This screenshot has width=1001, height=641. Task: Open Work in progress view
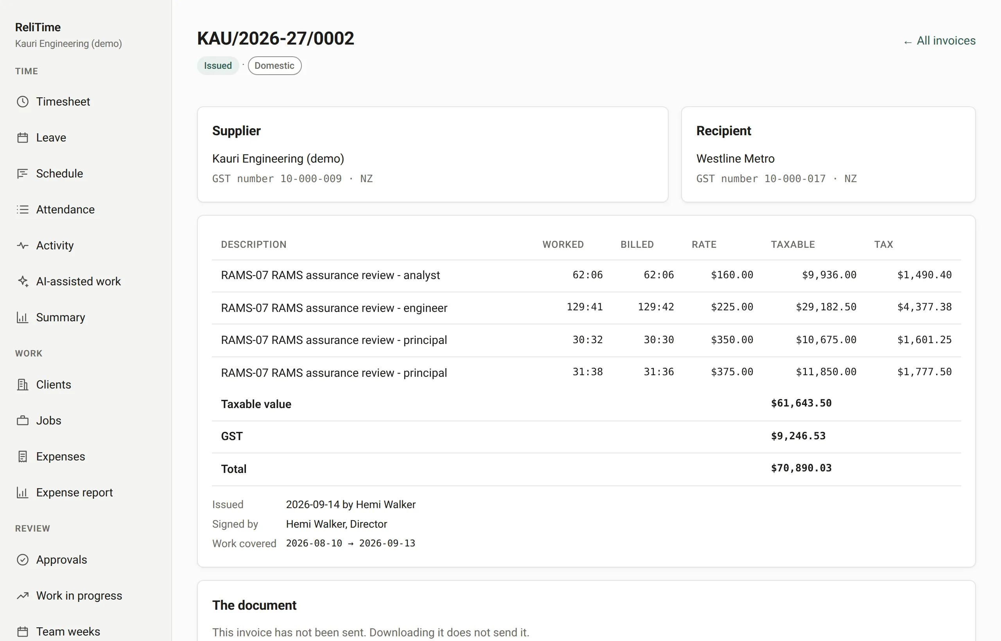point(79,596)
